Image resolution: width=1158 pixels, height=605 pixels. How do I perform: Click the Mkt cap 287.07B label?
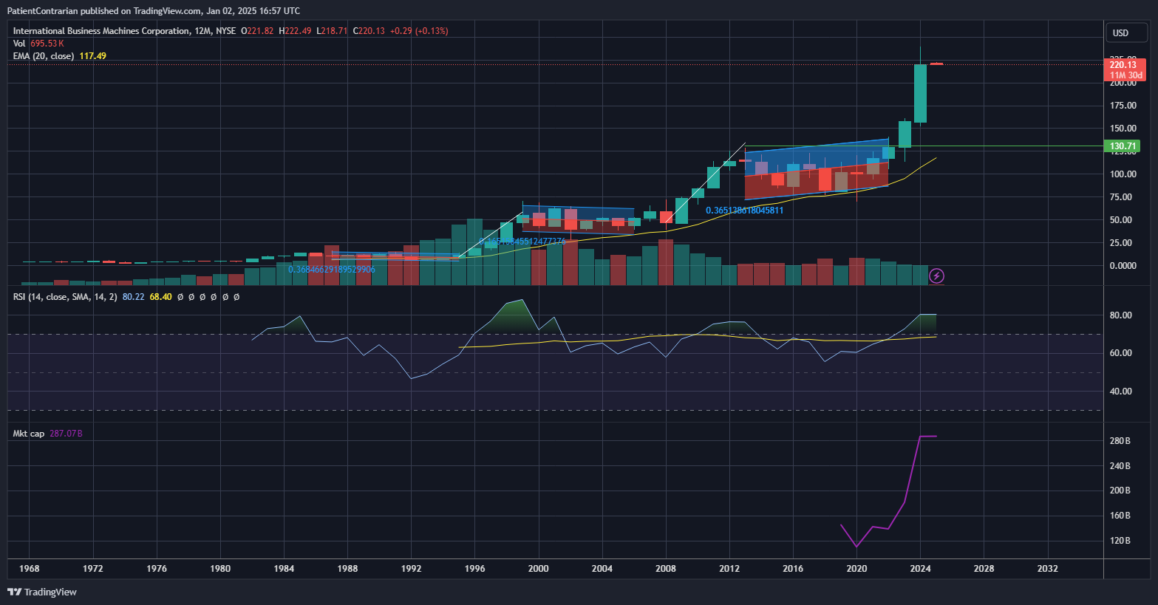[48, 434]
